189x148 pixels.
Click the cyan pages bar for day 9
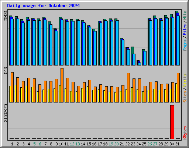56,48
